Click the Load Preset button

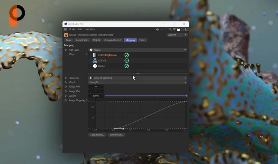[x=97, y=135]
